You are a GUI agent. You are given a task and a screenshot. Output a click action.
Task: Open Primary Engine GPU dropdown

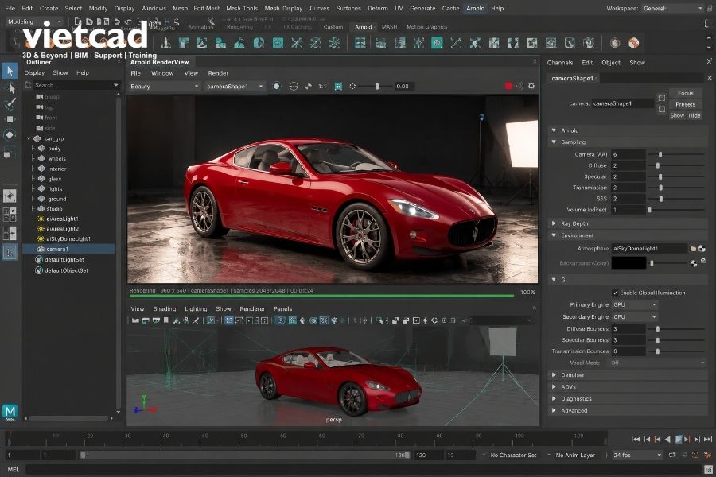(x=635, y=304)
